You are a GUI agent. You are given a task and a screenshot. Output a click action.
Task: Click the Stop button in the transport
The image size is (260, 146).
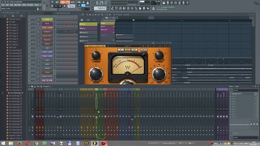pyautogui.click(x=60, y=6)
